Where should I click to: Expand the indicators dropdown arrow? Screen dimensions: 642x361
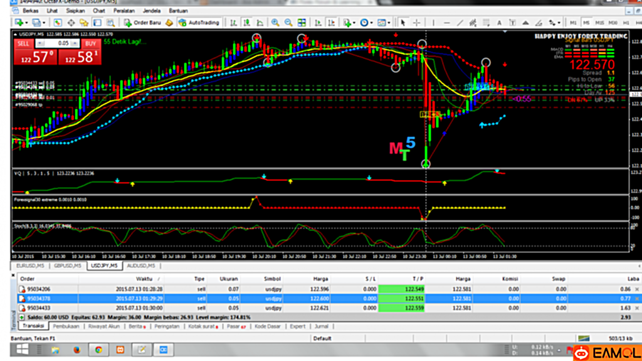point(354,23)
